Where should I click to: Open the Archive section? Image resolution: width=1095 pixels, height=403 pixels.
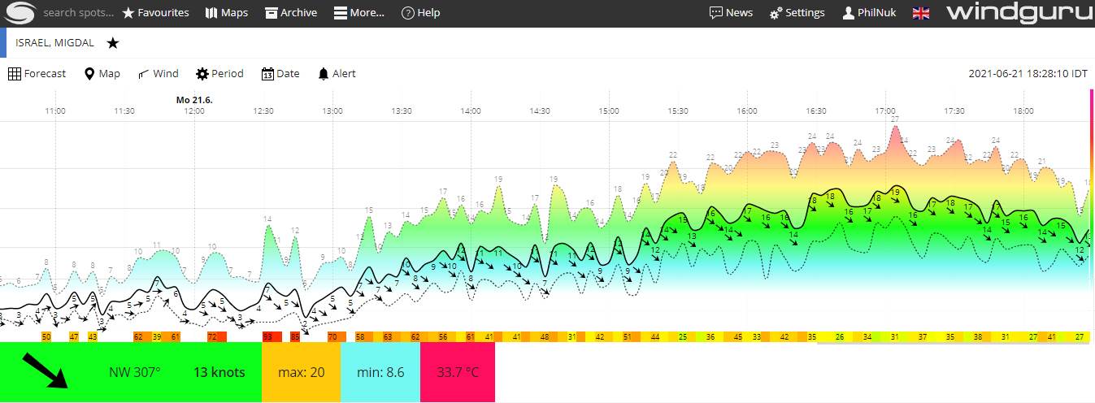(x=291, y=13)
